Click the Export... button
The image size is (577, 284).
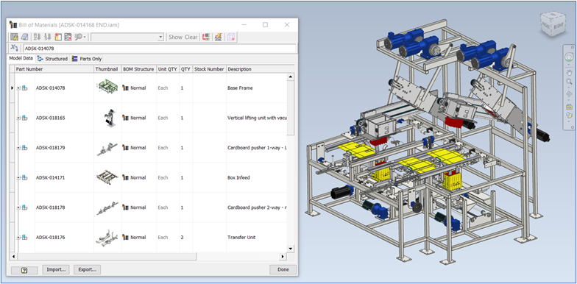point(87,269)
